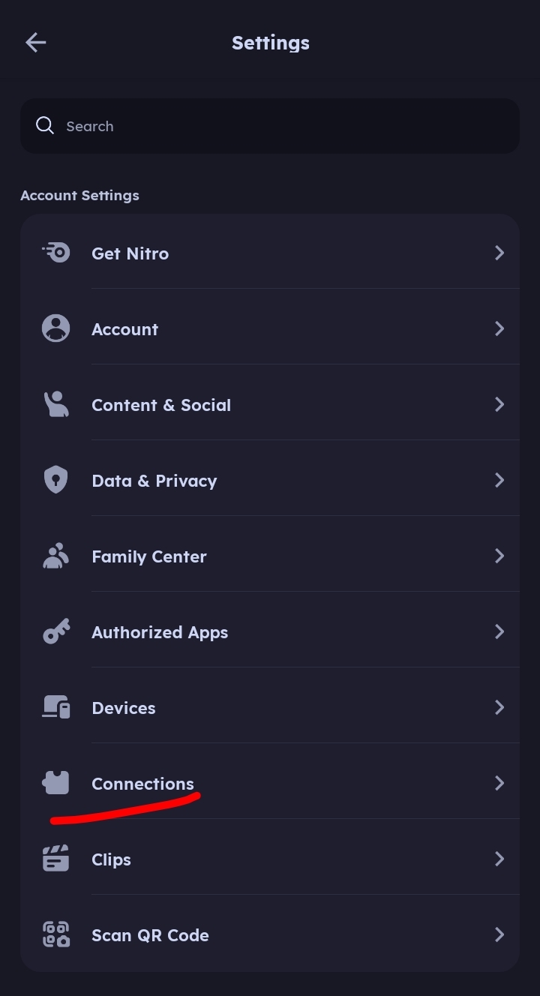Tap the back arrow icon

click(x=36, y=43)
